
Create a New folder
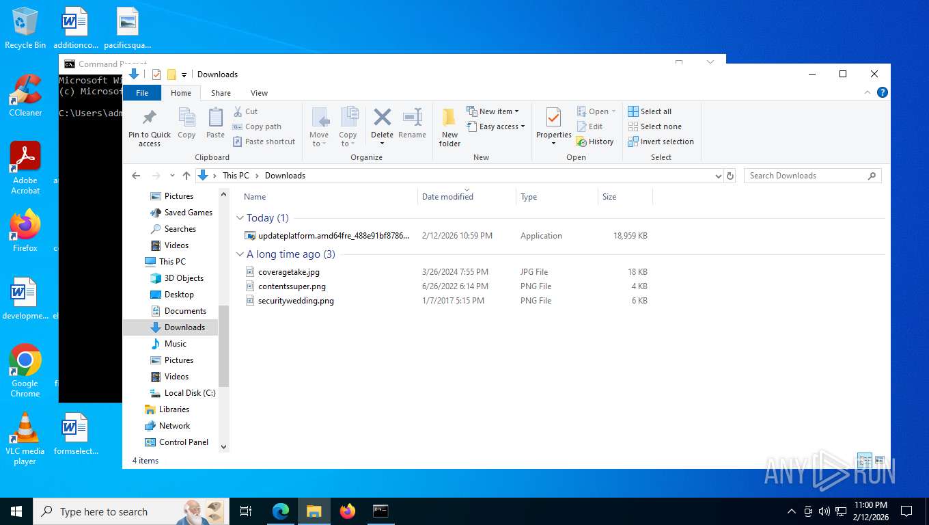pos(449,127)
